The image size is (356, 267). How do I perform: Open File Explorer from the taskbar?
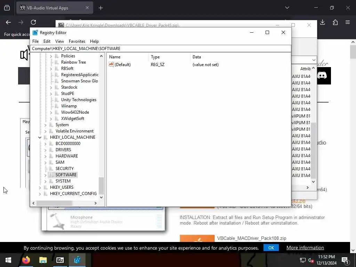[43, 260]
